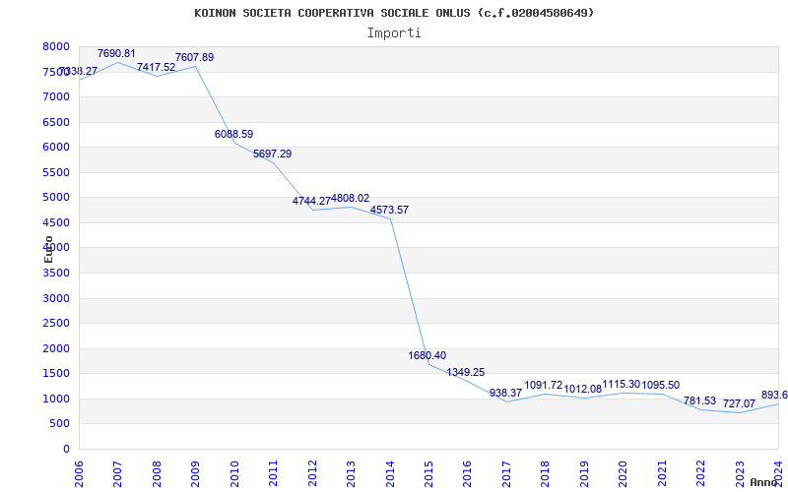Click the 6000 value on y-axis
The width and height of the screenshot is (788, 492).
pos(56,147)
